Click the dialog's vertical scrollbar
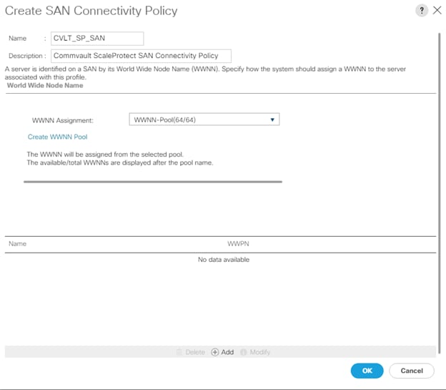446x390 pixels. [x=440, y=194]
